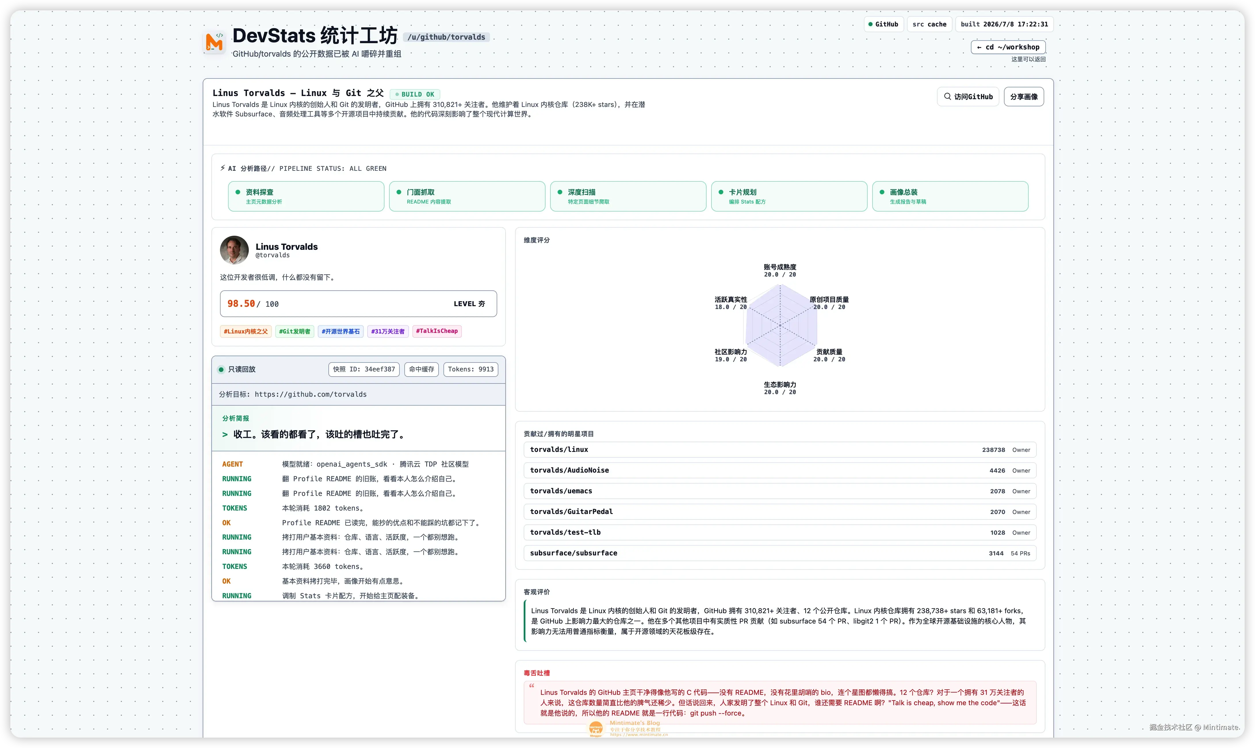Click the #Git发明者 tag

click(294, 331)
